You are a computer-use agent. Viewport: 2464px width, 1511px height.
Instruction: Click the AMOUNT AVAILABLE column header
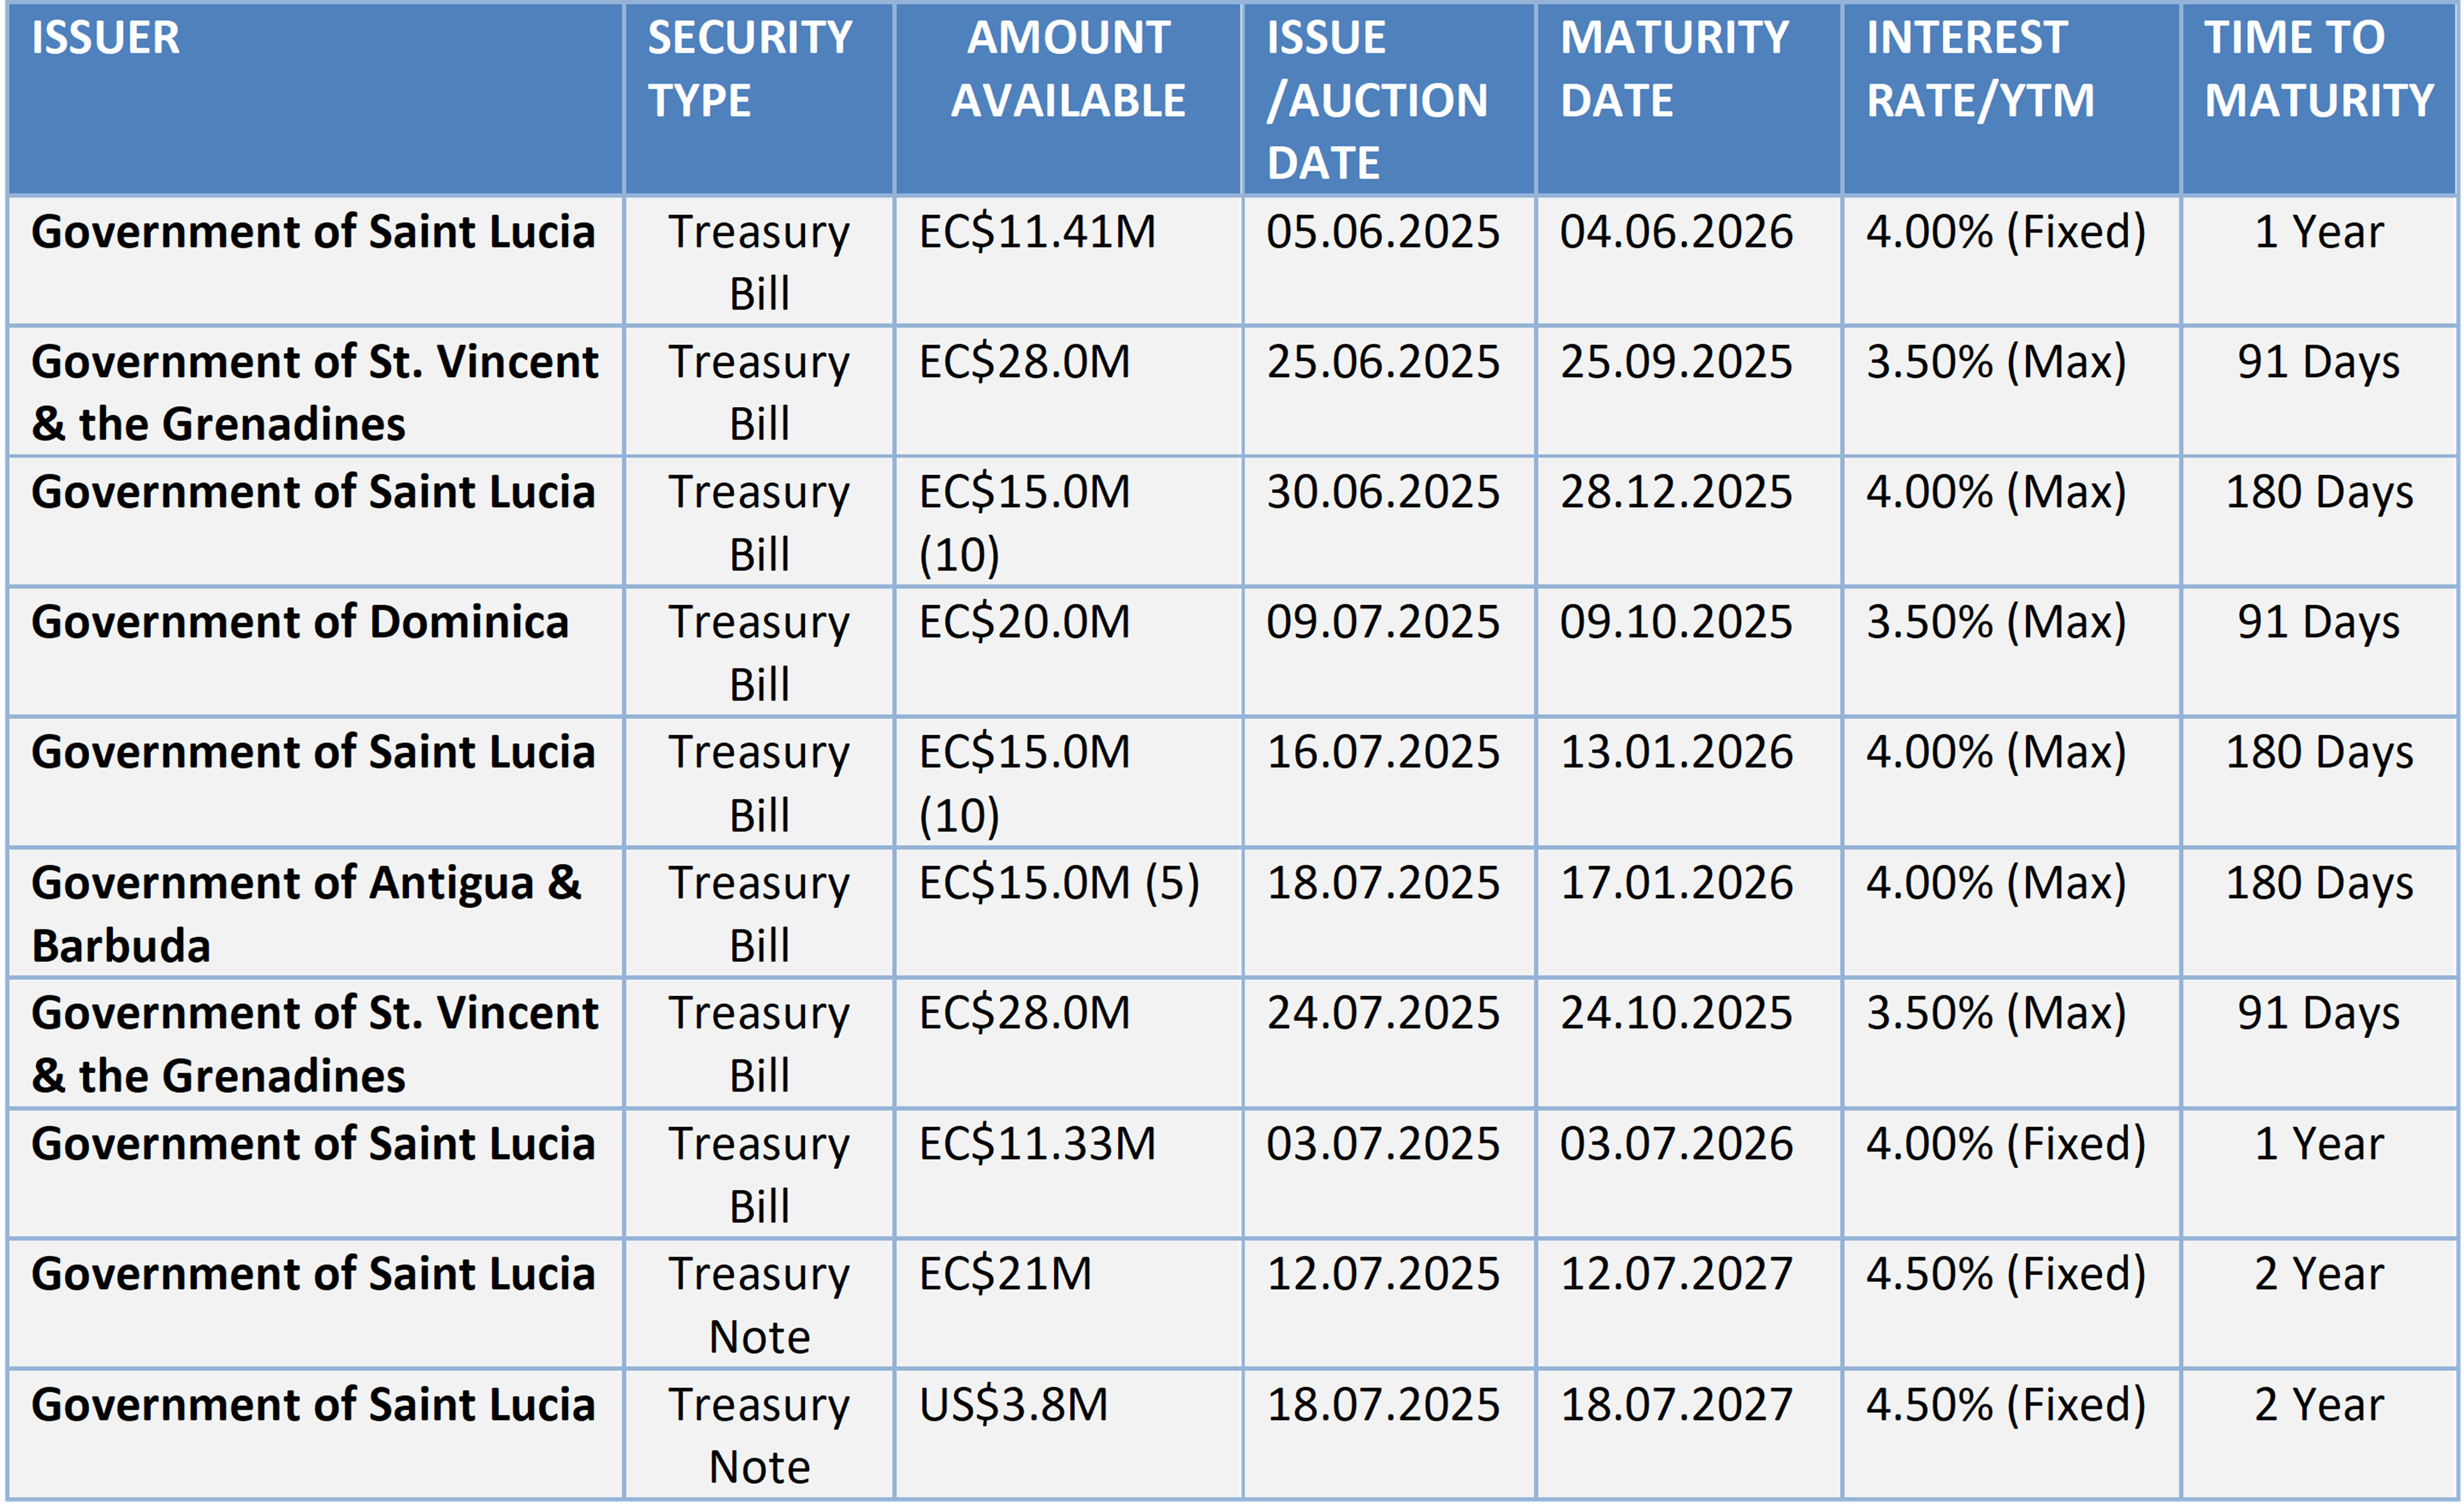coord(1068,99)
